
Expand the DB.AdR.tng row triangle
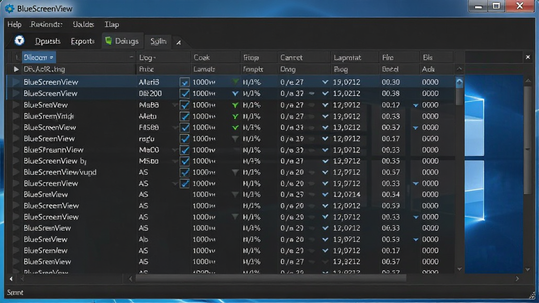coord(16,69)
